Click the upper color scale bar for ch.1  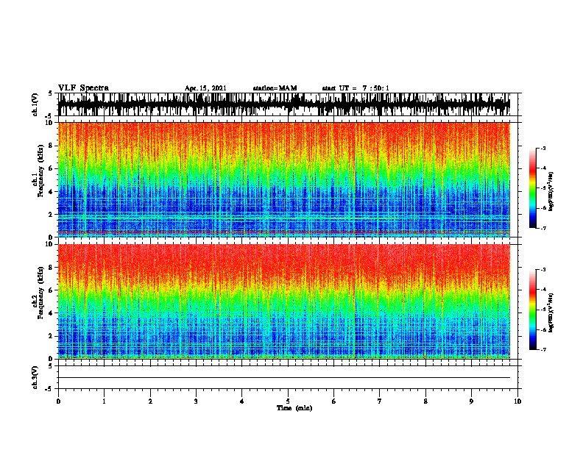pyautogui.click(x=532, y=188)
